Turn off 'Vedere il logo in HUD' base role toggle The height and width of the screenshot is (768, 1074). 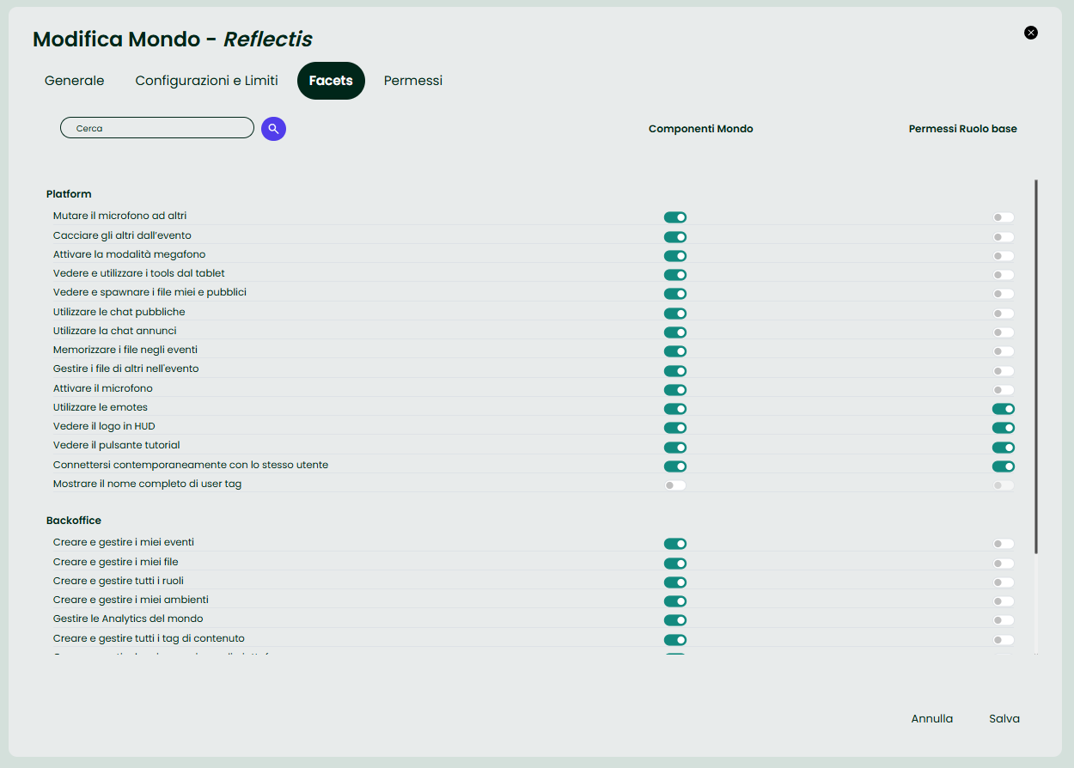[1002, 427]
